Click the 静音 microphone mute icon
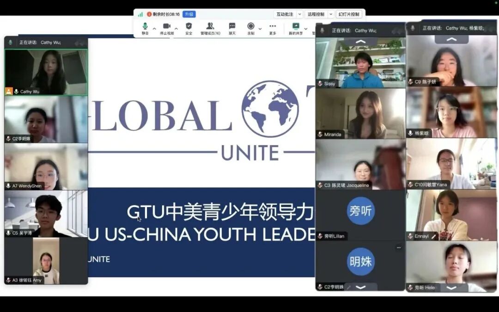This screenshot has height=312, width=499. [145, 26]
